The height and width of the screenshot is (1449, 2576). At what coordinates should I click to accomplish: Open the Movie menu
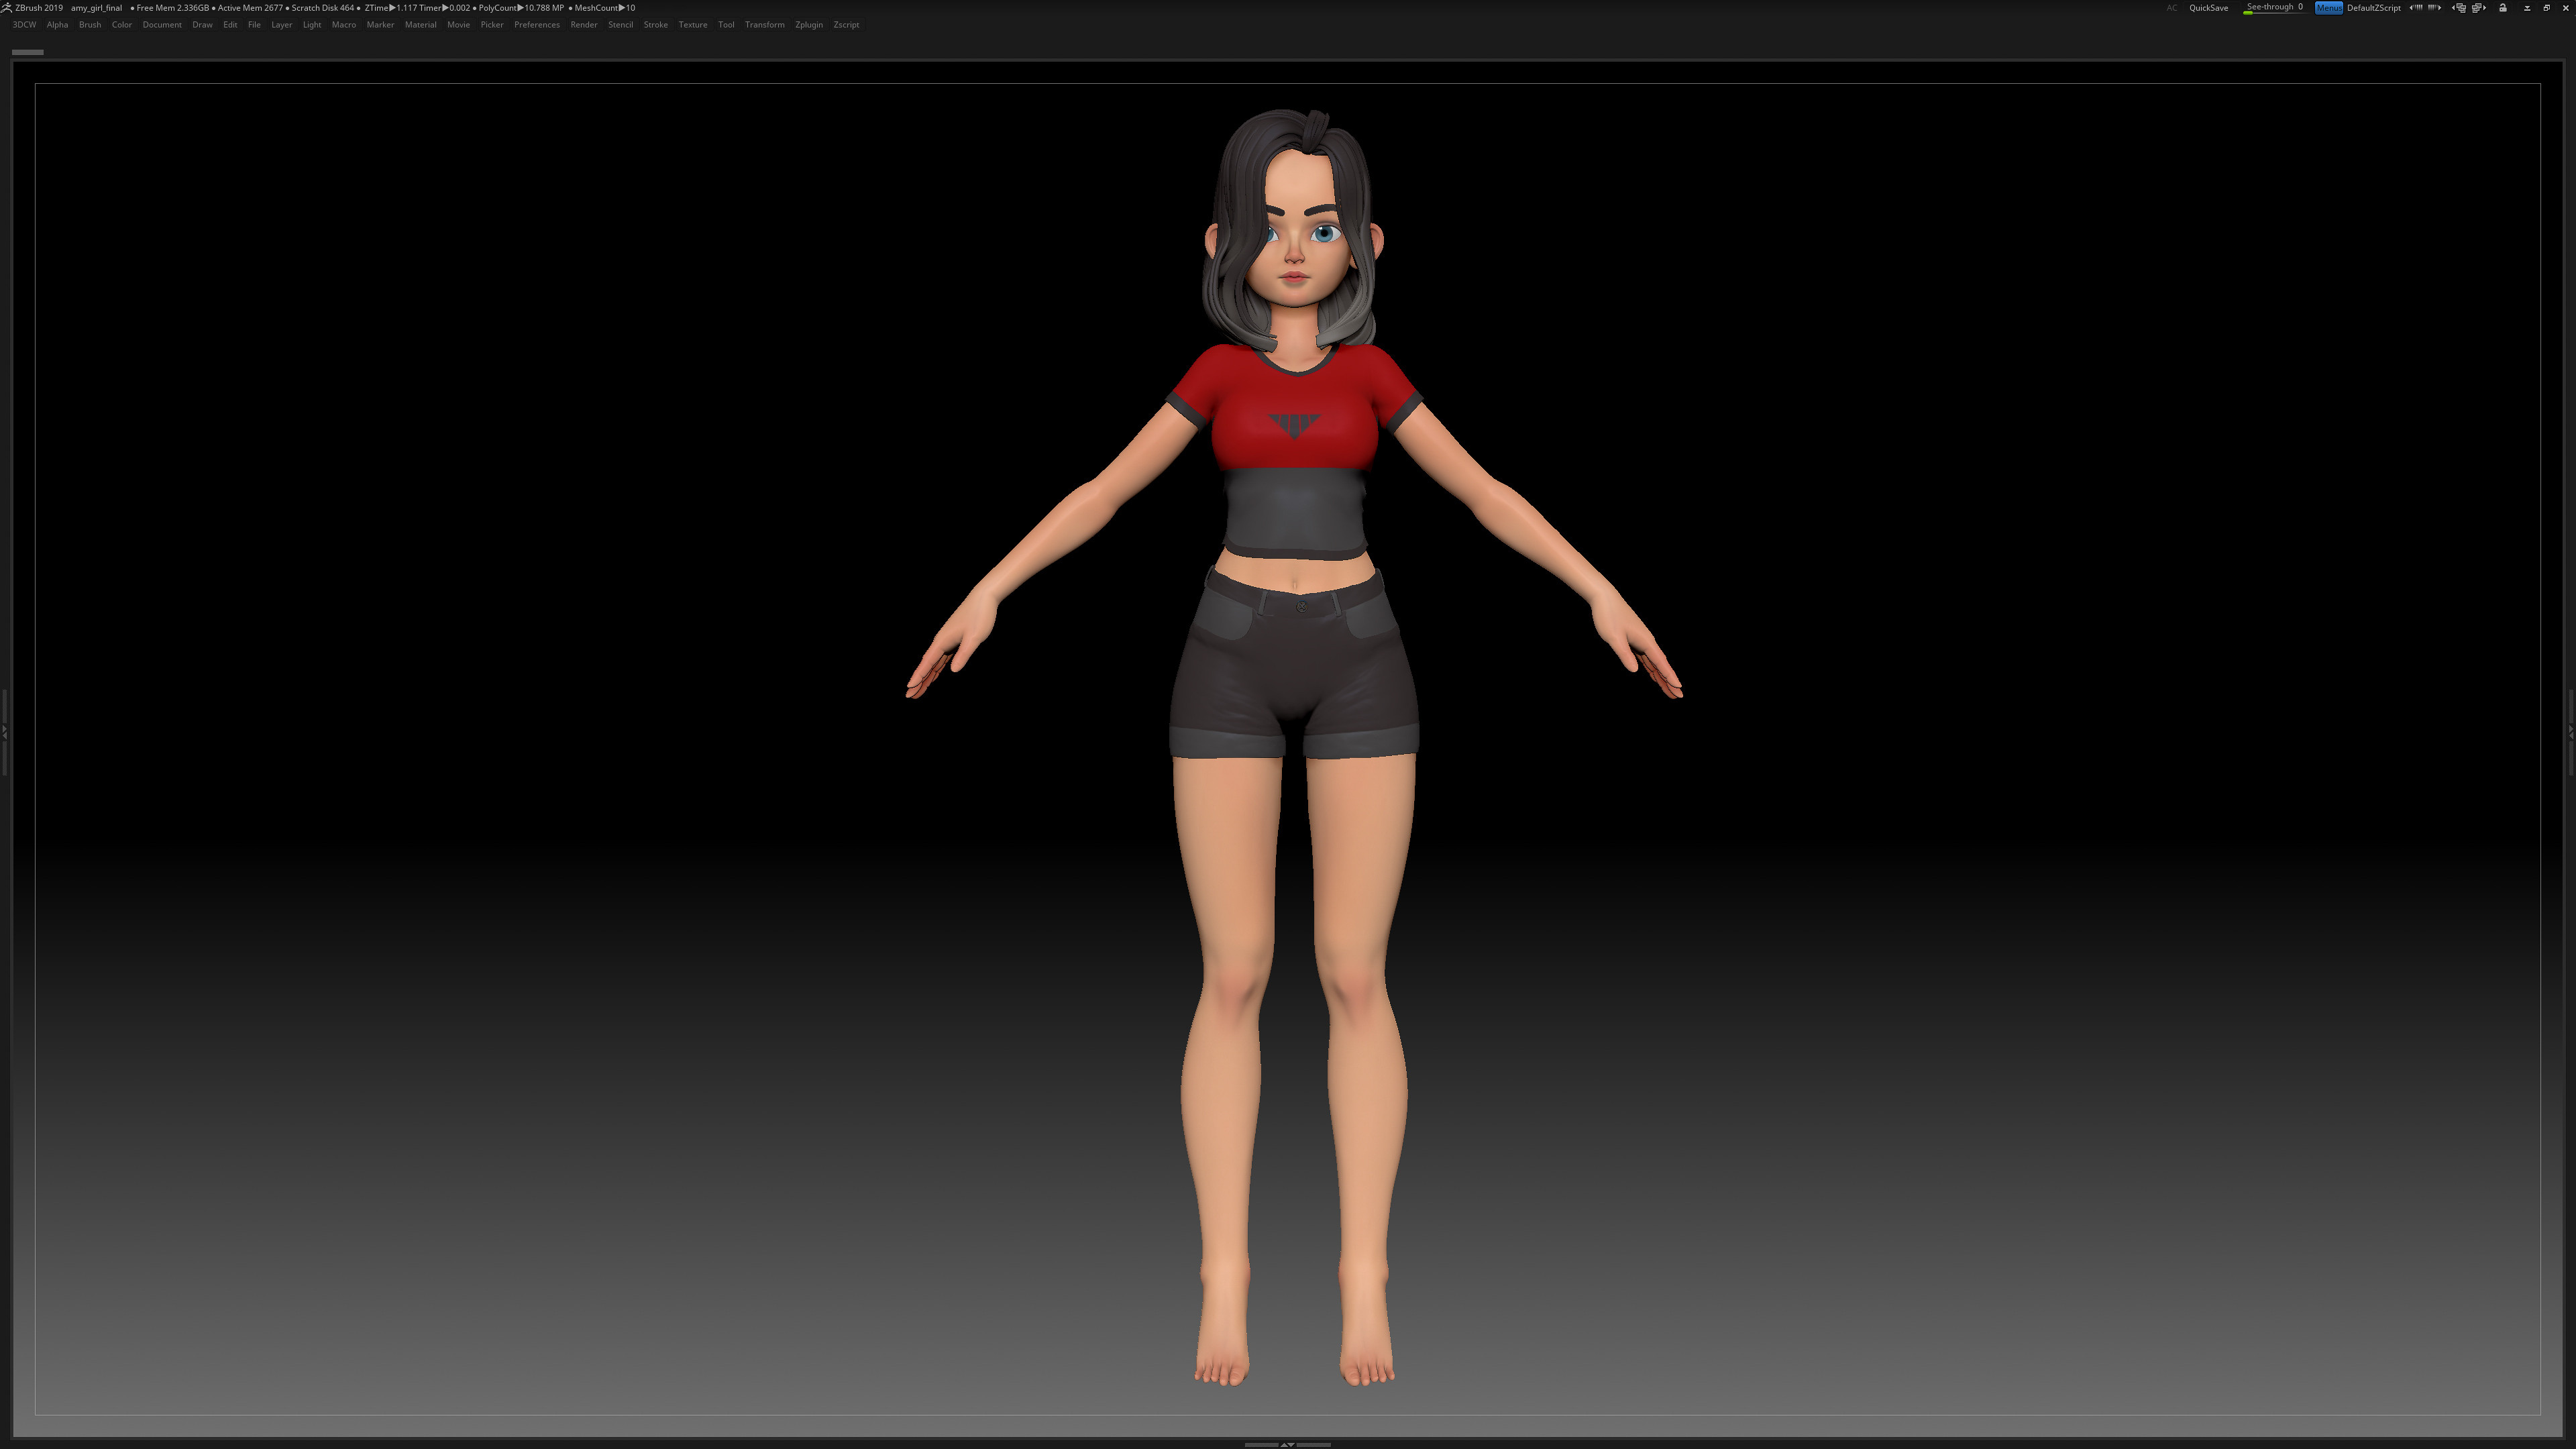[x=458, y=25]
